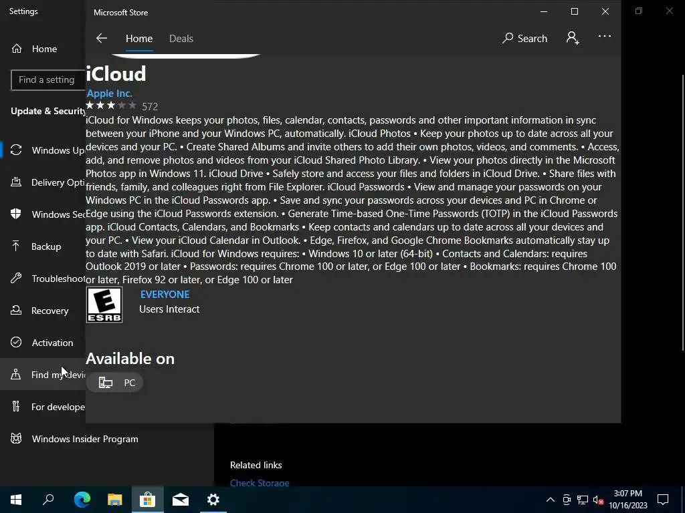Click the Microsoft Store taskbar icon
The image size is (685, 513).
tap(148, 500)
